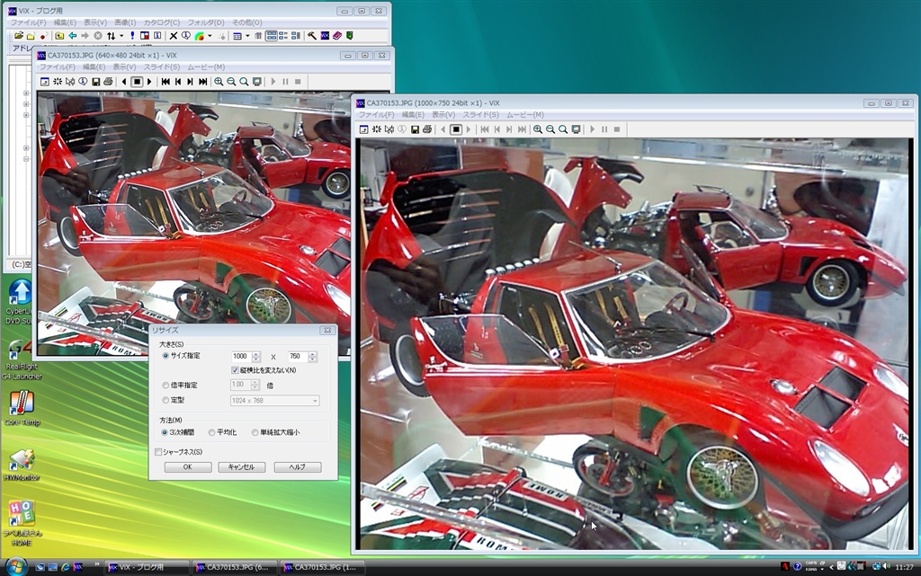Zoom in on the 1000×750 viewer
This screenshot has height=576, width=921.
pyautogui.click(x=538, y=129)
